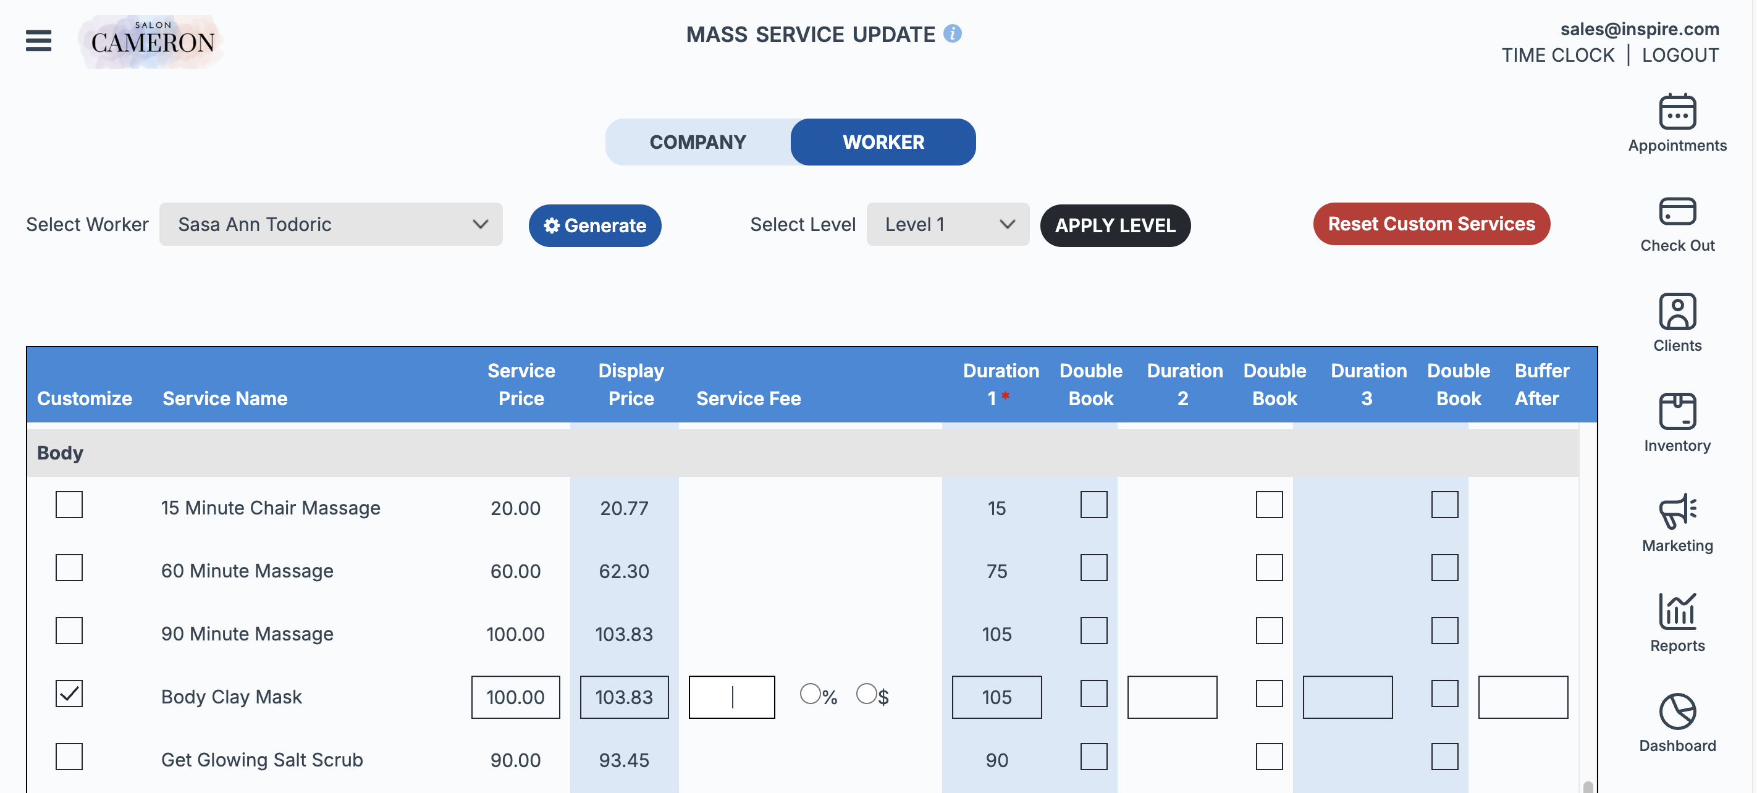This screenshot has width=1757, height=793.
Task: Go to Check Out
Action: (1677, 224)
